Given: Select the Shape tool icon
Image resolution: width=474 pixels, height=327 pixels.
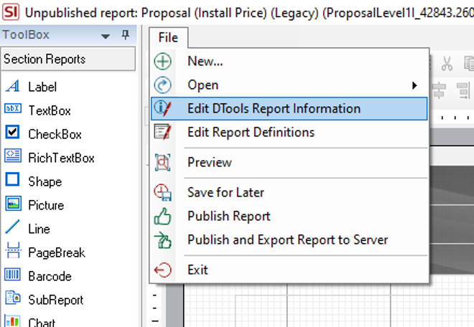Looking at the screenshot, I should (12, 179).
